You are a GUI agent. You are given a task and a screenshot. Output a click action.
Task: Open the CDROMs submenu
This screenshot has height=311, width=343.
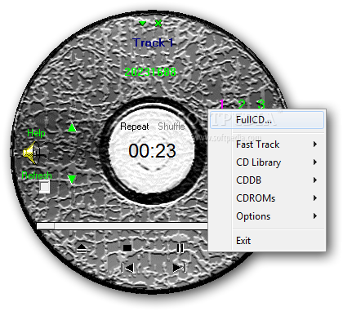point(267,198)
